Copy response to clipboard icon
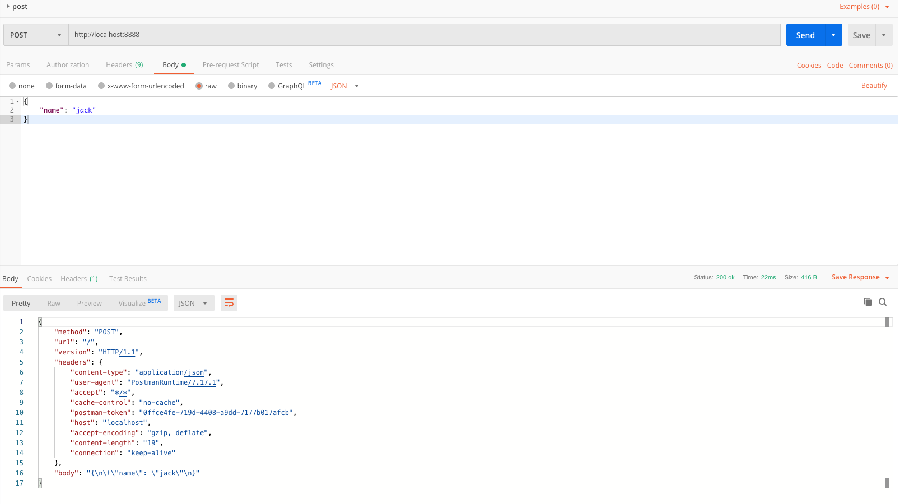The width and height of the screenshot is (900, 504). tap(868, 302)
